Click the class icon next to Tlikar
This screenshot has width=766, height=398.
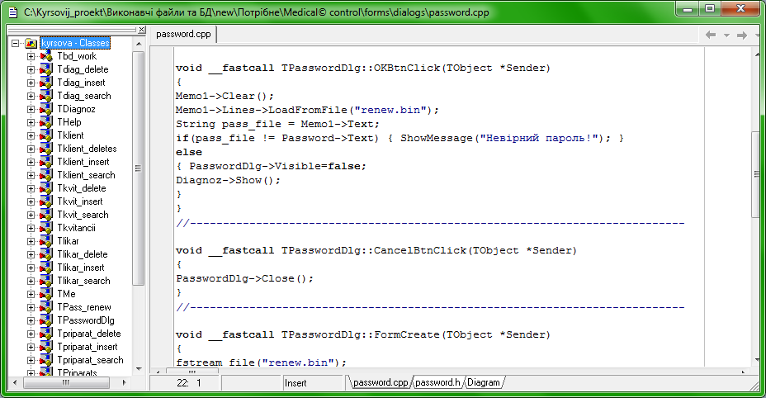tap(46, 241)
